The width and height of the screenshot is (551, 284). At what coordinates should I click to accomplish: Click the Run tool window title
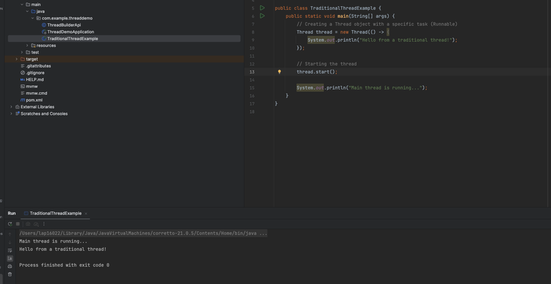tap(11, 213)
